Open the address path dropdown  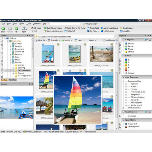[x=116, y=36]
